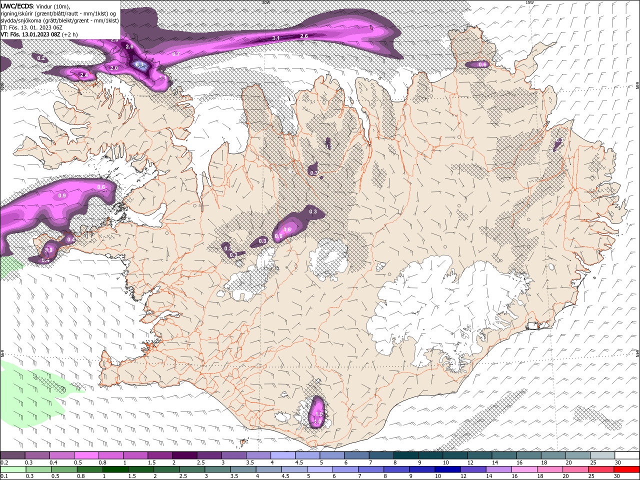Click the bright pink 0.5 swatch in upper legend row
Image resolution: width=640 pixels, height=480 pixels.
click(x=86, y=455)
